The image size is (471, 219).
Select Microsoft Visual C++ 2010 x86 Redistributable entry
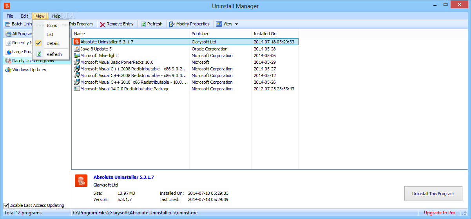coord(134,82)
